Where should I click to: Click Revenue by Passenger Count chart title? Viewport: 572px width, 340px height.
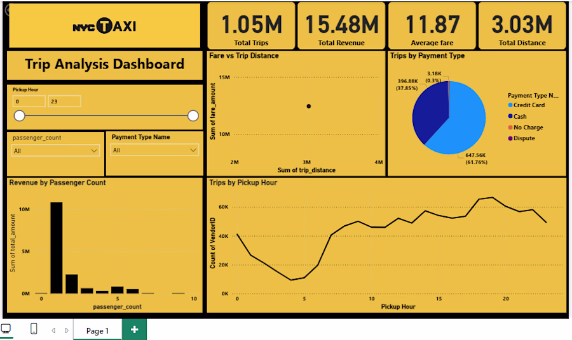(x=58, y=183)
